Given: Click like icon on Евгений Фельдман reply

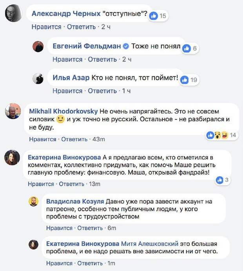Looking at the screenshot, I should click(x=187, y=48).
